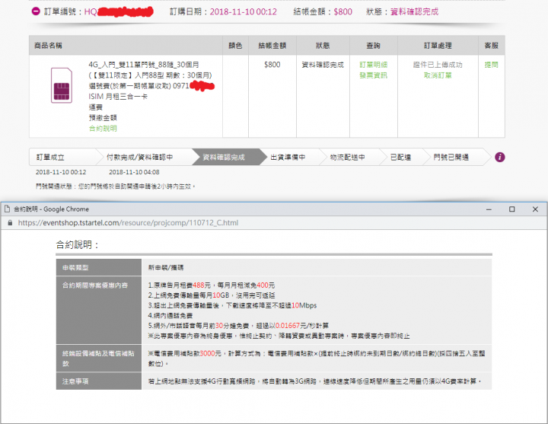Click the order date 2018-11-10 00:12 in header

(x=244, y=12)
